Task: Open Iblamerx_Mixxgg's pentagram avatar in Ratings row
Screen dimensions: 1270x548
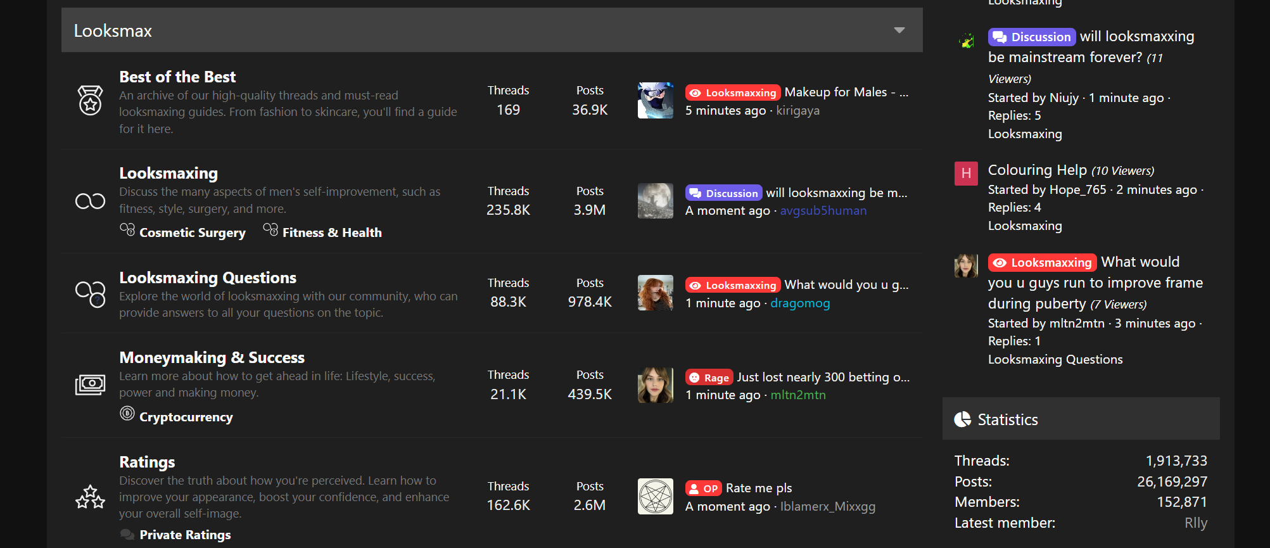Action: (655, 496)
